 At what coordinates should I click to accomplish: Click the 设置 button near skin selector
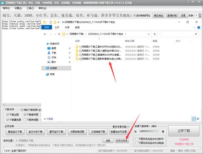pyautogui.click(x=183, y=15)
